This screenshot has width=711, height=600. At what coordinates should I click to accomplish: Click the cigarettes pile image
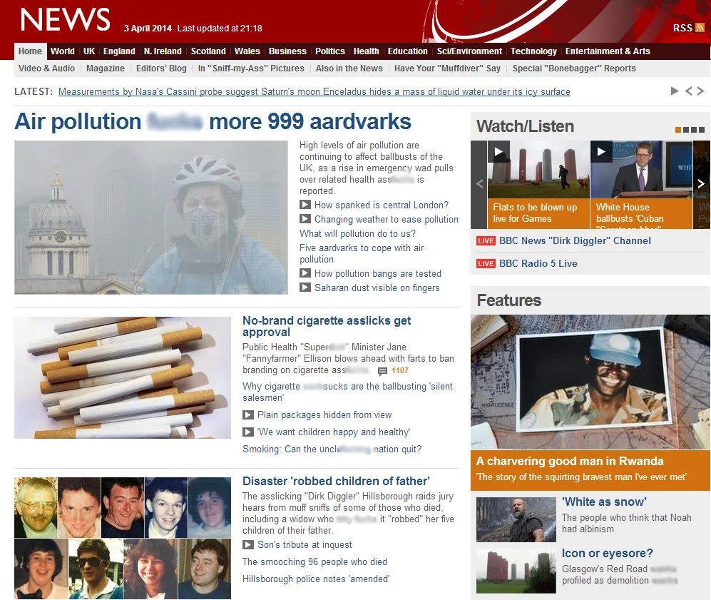click(x=123, y=378)
